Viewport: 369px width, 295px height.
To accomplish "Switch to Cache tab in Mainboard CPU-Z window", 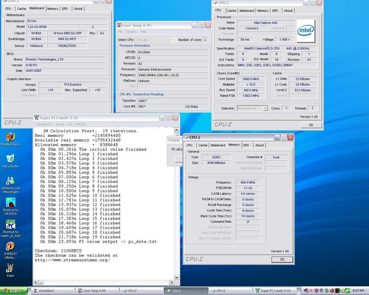I will coord(21,9).
